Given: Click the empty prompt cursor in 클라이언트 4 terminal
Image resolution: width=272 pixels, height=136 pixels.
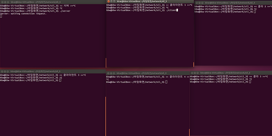Looking at the screenshot, I should coord(166,82).
